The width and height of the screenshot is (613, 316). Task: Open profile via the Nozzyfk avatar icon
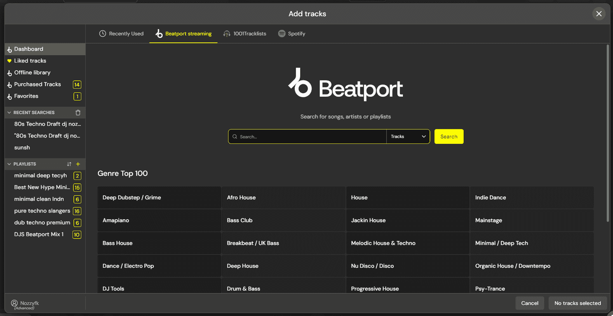click(x=14, y=303)
